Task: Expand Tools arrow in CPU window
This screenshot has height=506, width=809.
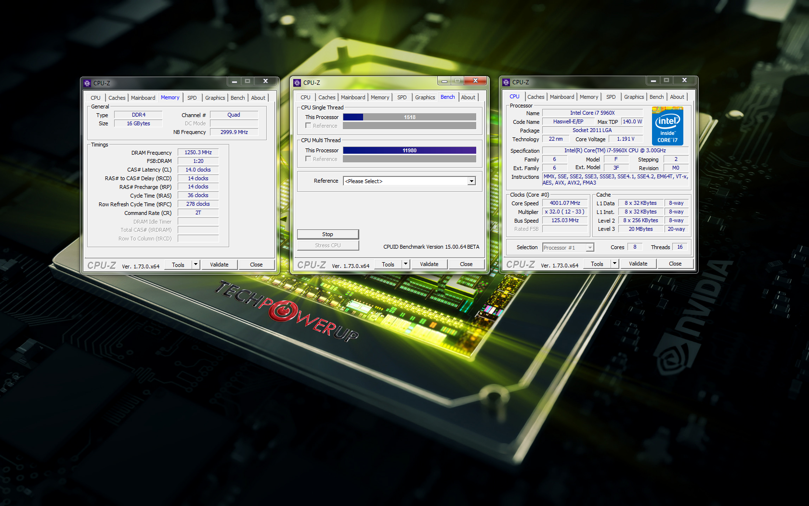Action: point(614,264)
